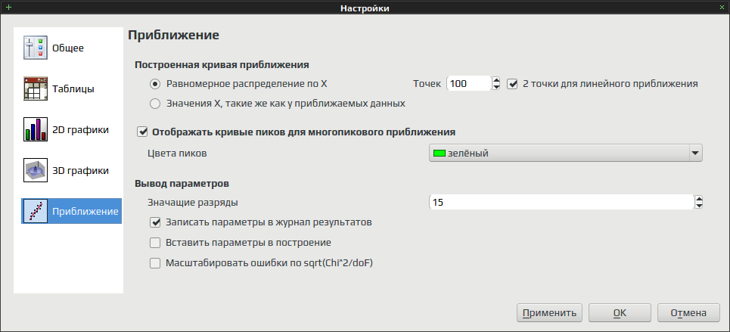This screenshot has height=332, width=730.
Task: Confirm settings with OK button
Action: pyautogui.click(x=620, y=313)
